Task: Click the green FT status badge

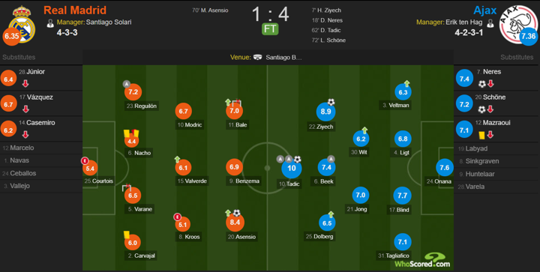Action: [270, 29]
